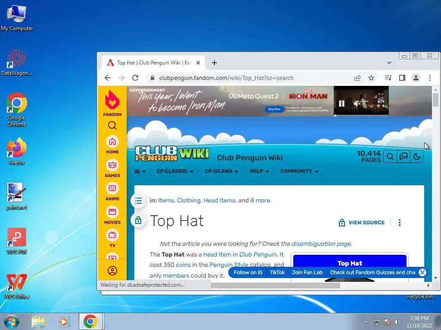Open the user profile icon in Fandom sidebar
Screen dimensions: 441x330
click(x=112, y=271)
